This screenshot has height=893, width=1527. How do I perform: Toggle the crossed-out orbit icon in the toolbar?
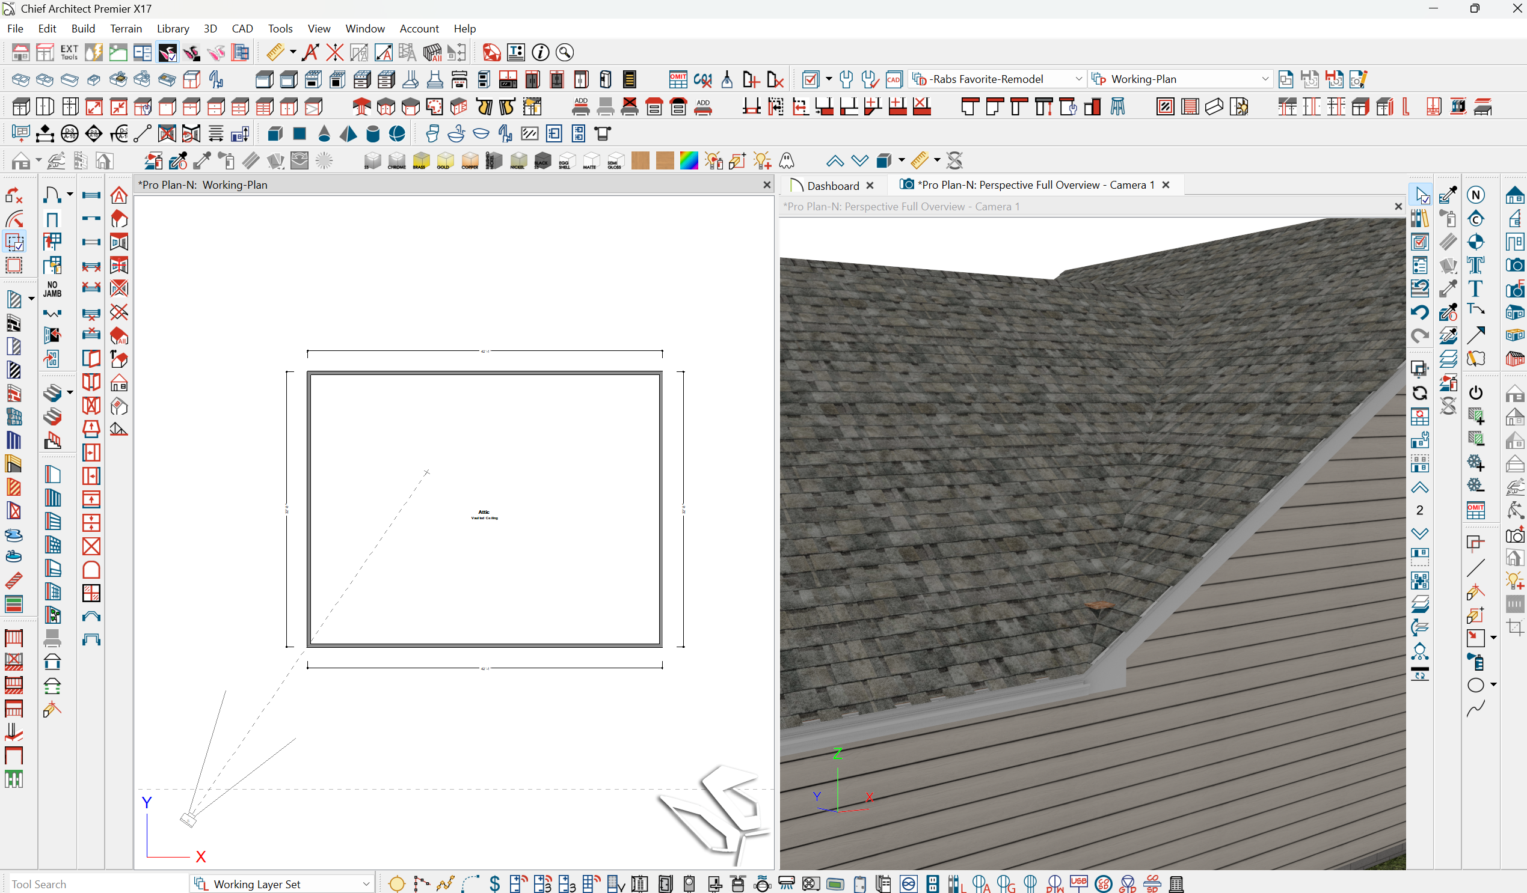(x=955, y=160)
